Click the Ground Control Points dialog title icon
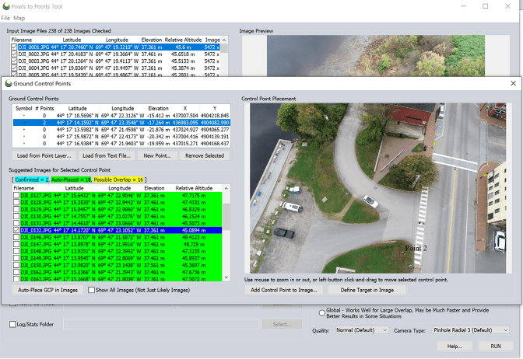This screenshot has width=523, height=359. pos(9,83)
